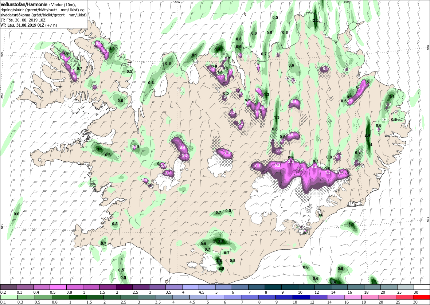Click the bright pink 0.5 swatch in the snow legend
The height and width of the screenshot is (305, 430).
pos(58,287)
